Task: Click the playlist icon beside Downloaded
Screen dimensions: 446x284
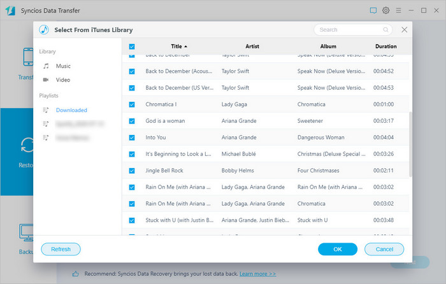Action: pyautogui.click(x=46, y=110)
